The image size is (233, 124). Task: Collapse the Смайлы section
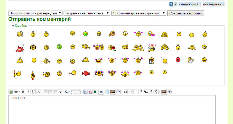pyautogui.click(x=21, y=26)
